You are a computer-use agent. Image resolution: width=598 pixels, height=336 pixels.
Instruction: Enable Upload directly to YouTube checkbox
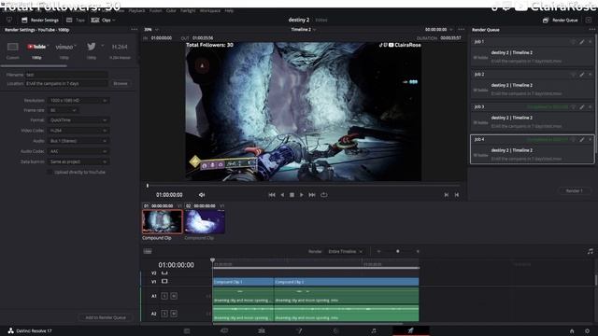tap(50, 172)
